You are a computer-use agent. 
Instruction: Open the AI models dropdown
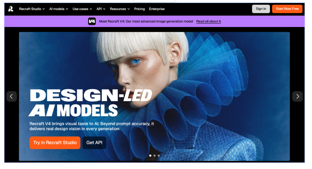58,9
